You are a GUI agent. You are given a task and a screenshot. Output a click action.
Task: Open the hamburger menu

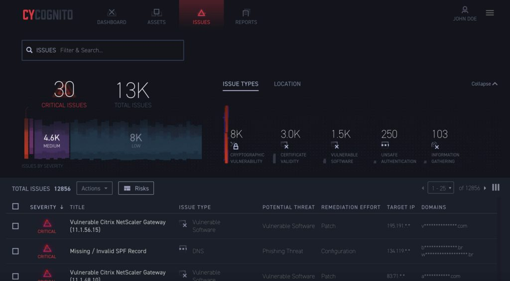[490, 12]
